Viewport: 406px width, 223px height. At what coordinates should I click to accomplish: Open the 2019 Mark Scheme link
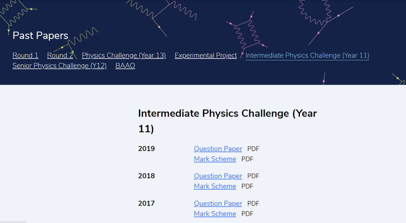pyautogui.click(x=215, y=159)
